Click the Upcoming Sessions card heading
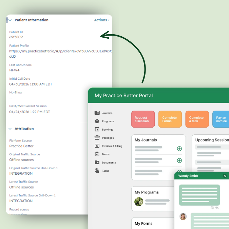The height and width of the screenshot is (229, 229). (212, 140)
